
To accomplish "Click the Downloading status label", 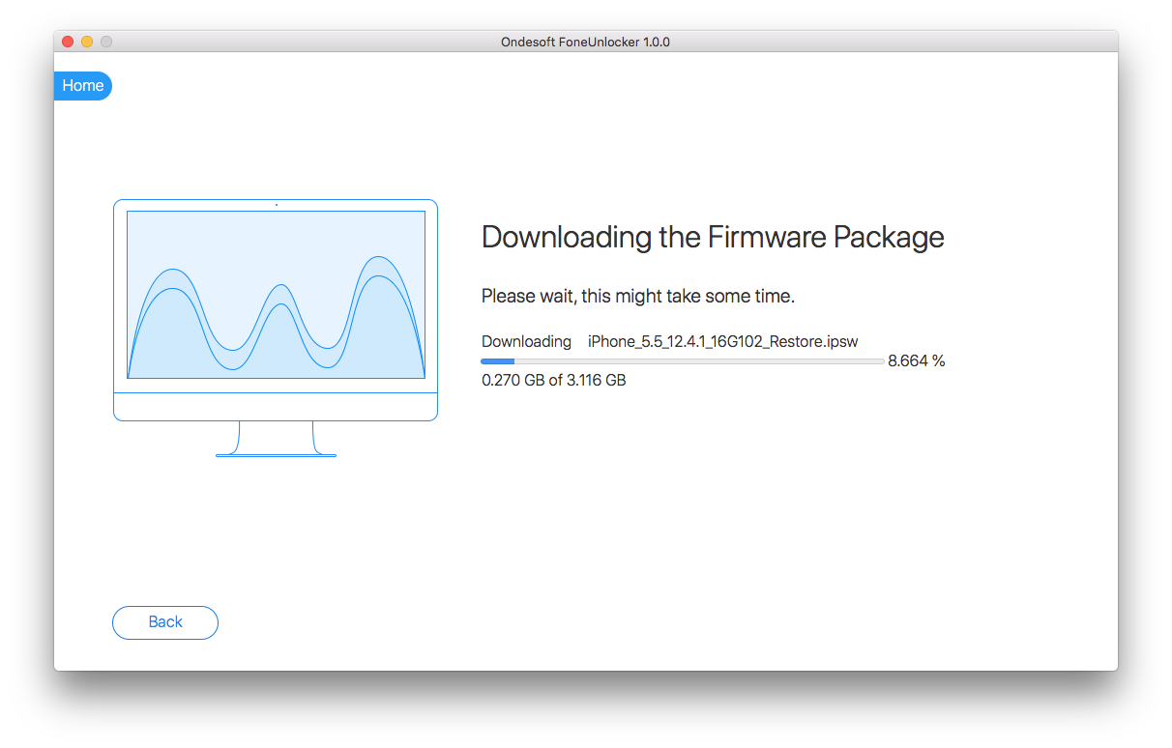I will (527, 342).
